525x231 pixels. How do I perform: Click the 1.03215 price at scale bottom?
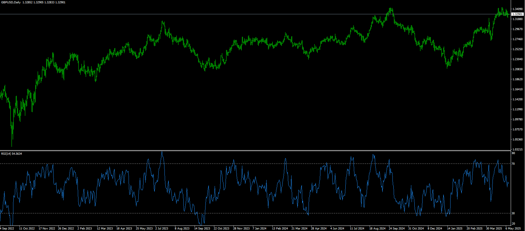pos(517,150)
